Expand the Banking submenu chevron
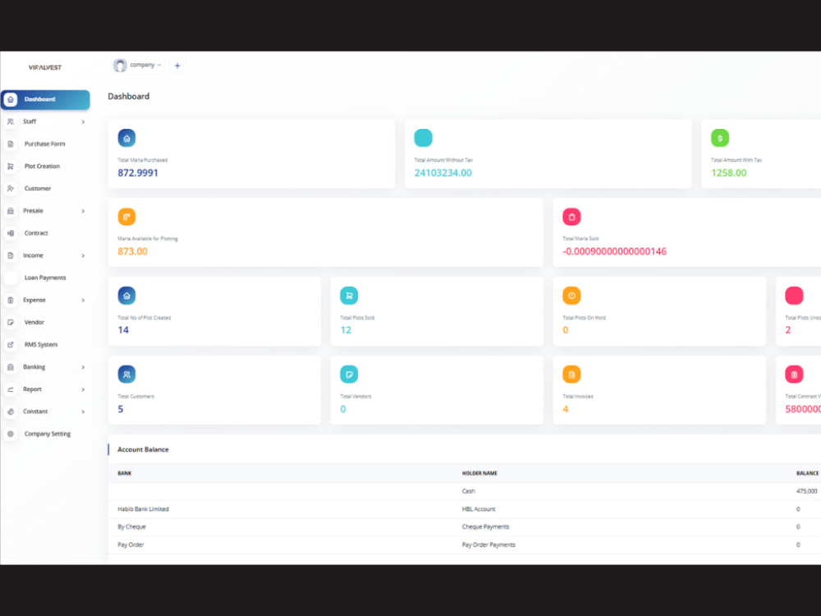Viewport: 821px width, 616px height. (x=83, y=367)
